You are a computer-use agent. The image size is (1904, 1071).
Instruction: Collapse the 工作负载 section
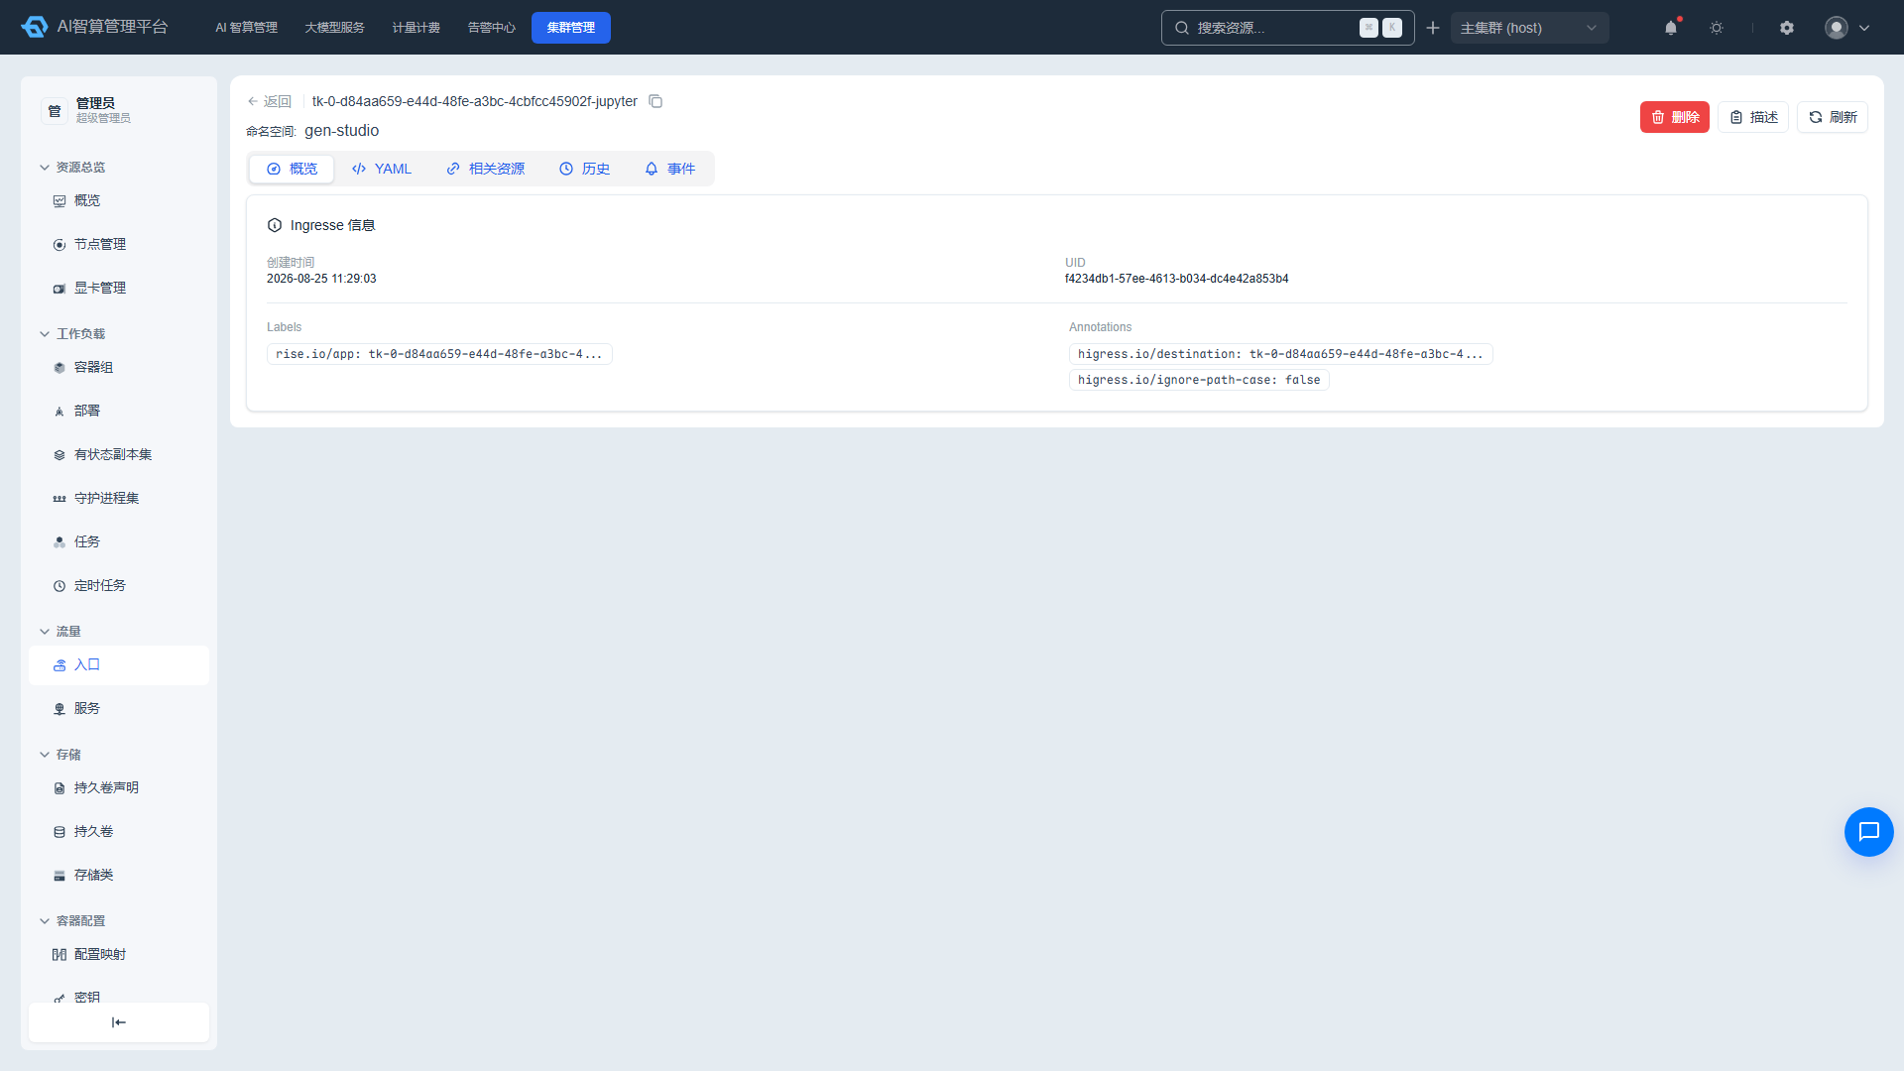[x=72, y=333]
